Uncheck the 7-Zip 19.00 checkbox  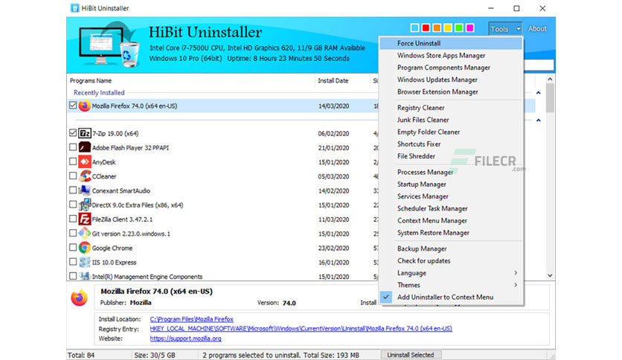click(73, 133)
